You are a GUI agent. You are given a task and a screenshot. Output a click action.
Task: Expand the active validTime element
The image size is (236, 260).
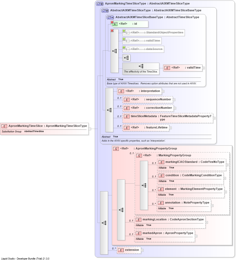tap(203, 68)
